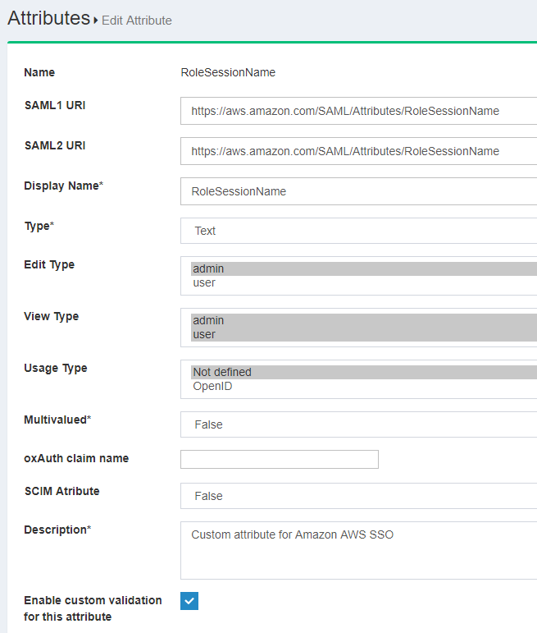Click the oxAuth claim name field

pos(279,459)
